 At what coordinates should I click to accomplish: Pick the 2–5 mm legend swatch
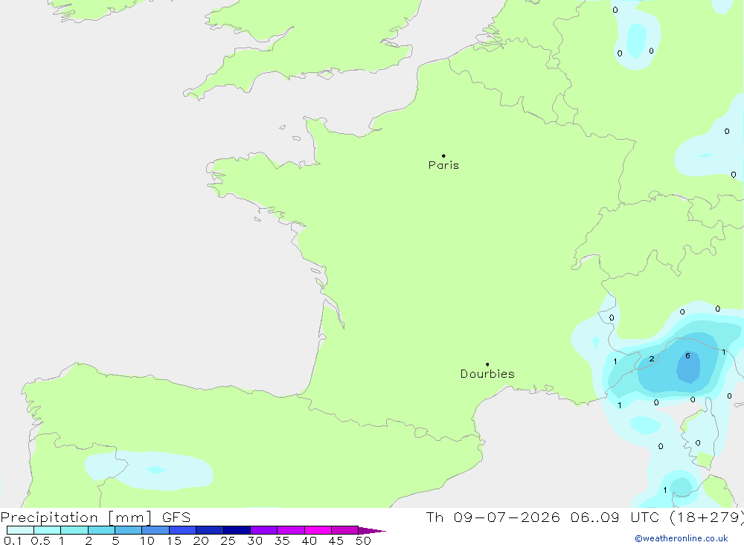(101, 530)
